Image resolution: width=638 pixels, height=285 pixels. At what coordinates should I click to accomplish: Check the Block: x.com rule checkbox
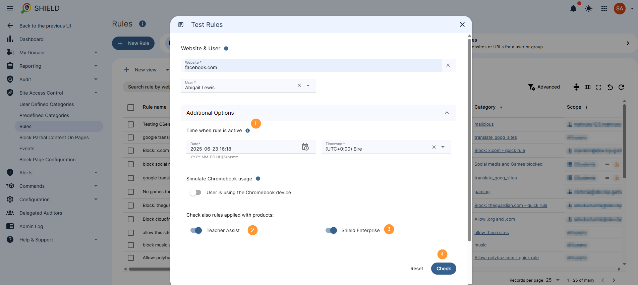131,151
